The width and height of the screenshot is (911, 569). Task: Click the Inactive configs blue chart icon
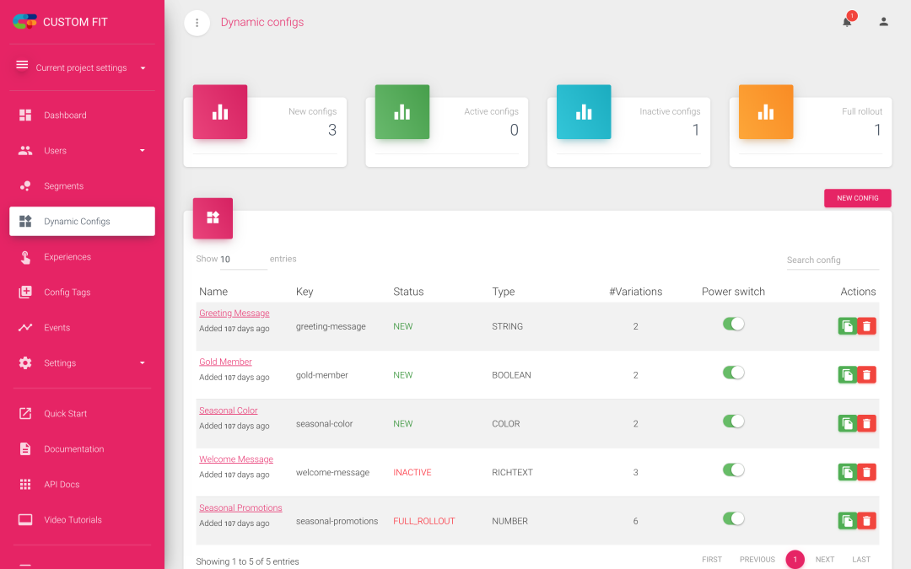[x=584, y=112]
